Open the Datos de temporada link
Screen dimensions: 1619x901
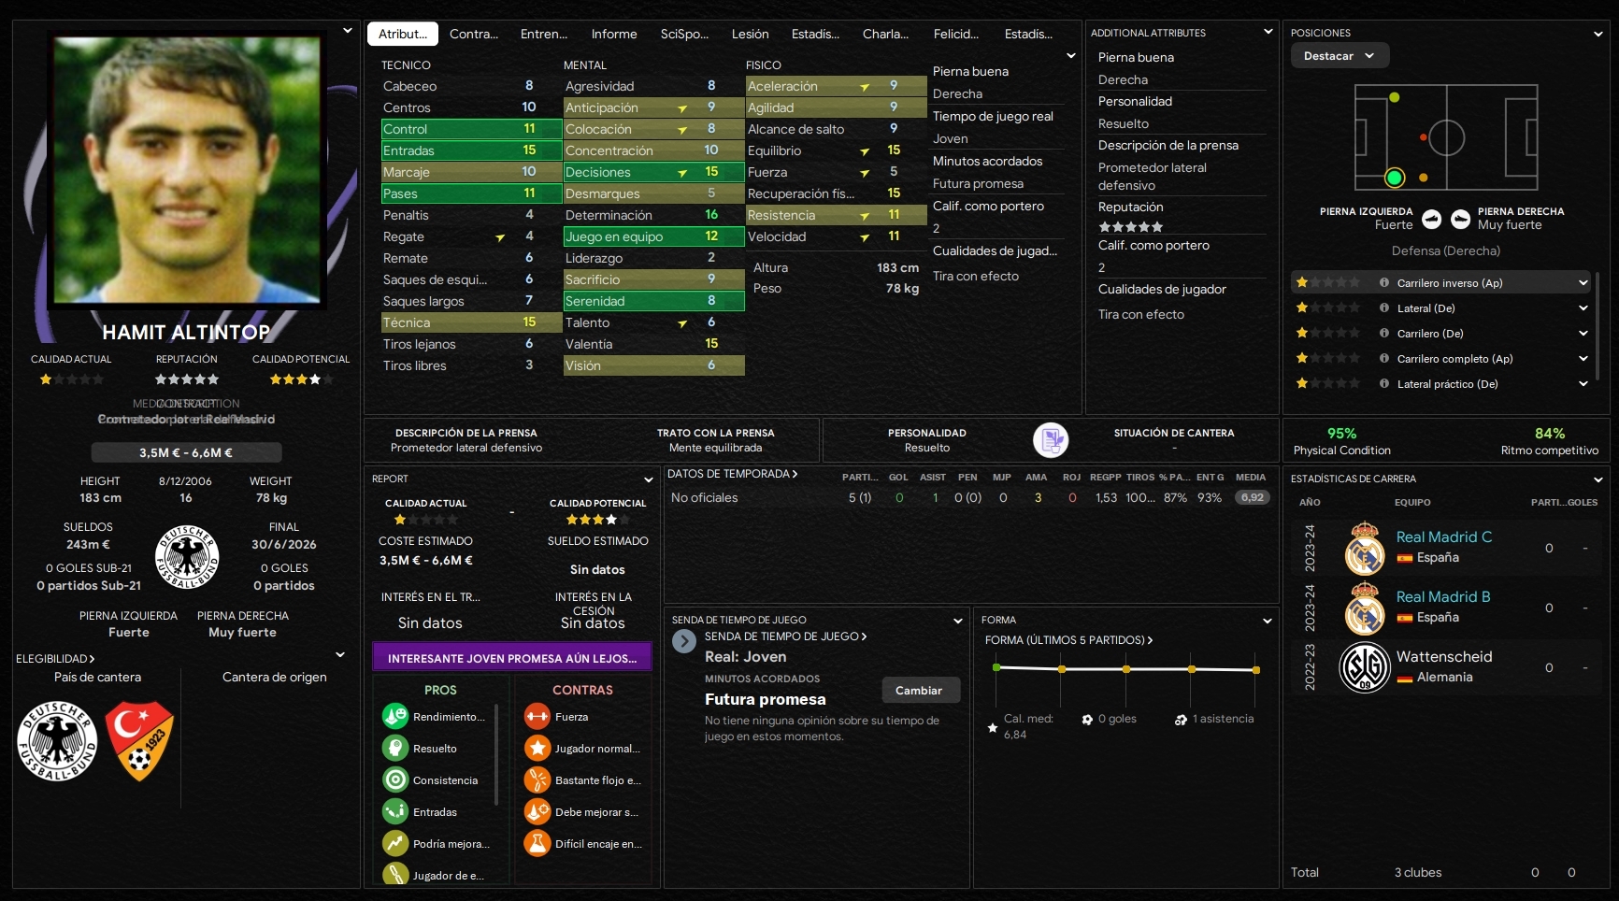732,474
